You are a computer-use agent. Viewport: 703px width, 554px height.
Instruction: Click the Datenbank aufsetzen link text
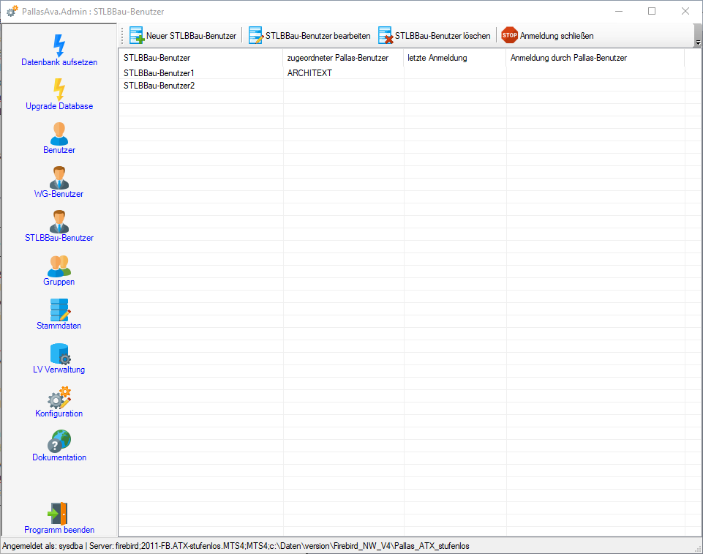59,62
